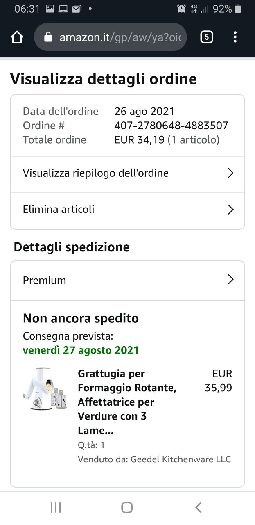Open the browser three-dot overflow menu

coord(235,37)
